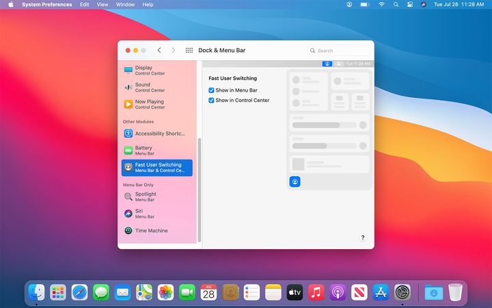Open Launchpad from the Dock
The image size is (492, 308).
(x=58, y=292)
